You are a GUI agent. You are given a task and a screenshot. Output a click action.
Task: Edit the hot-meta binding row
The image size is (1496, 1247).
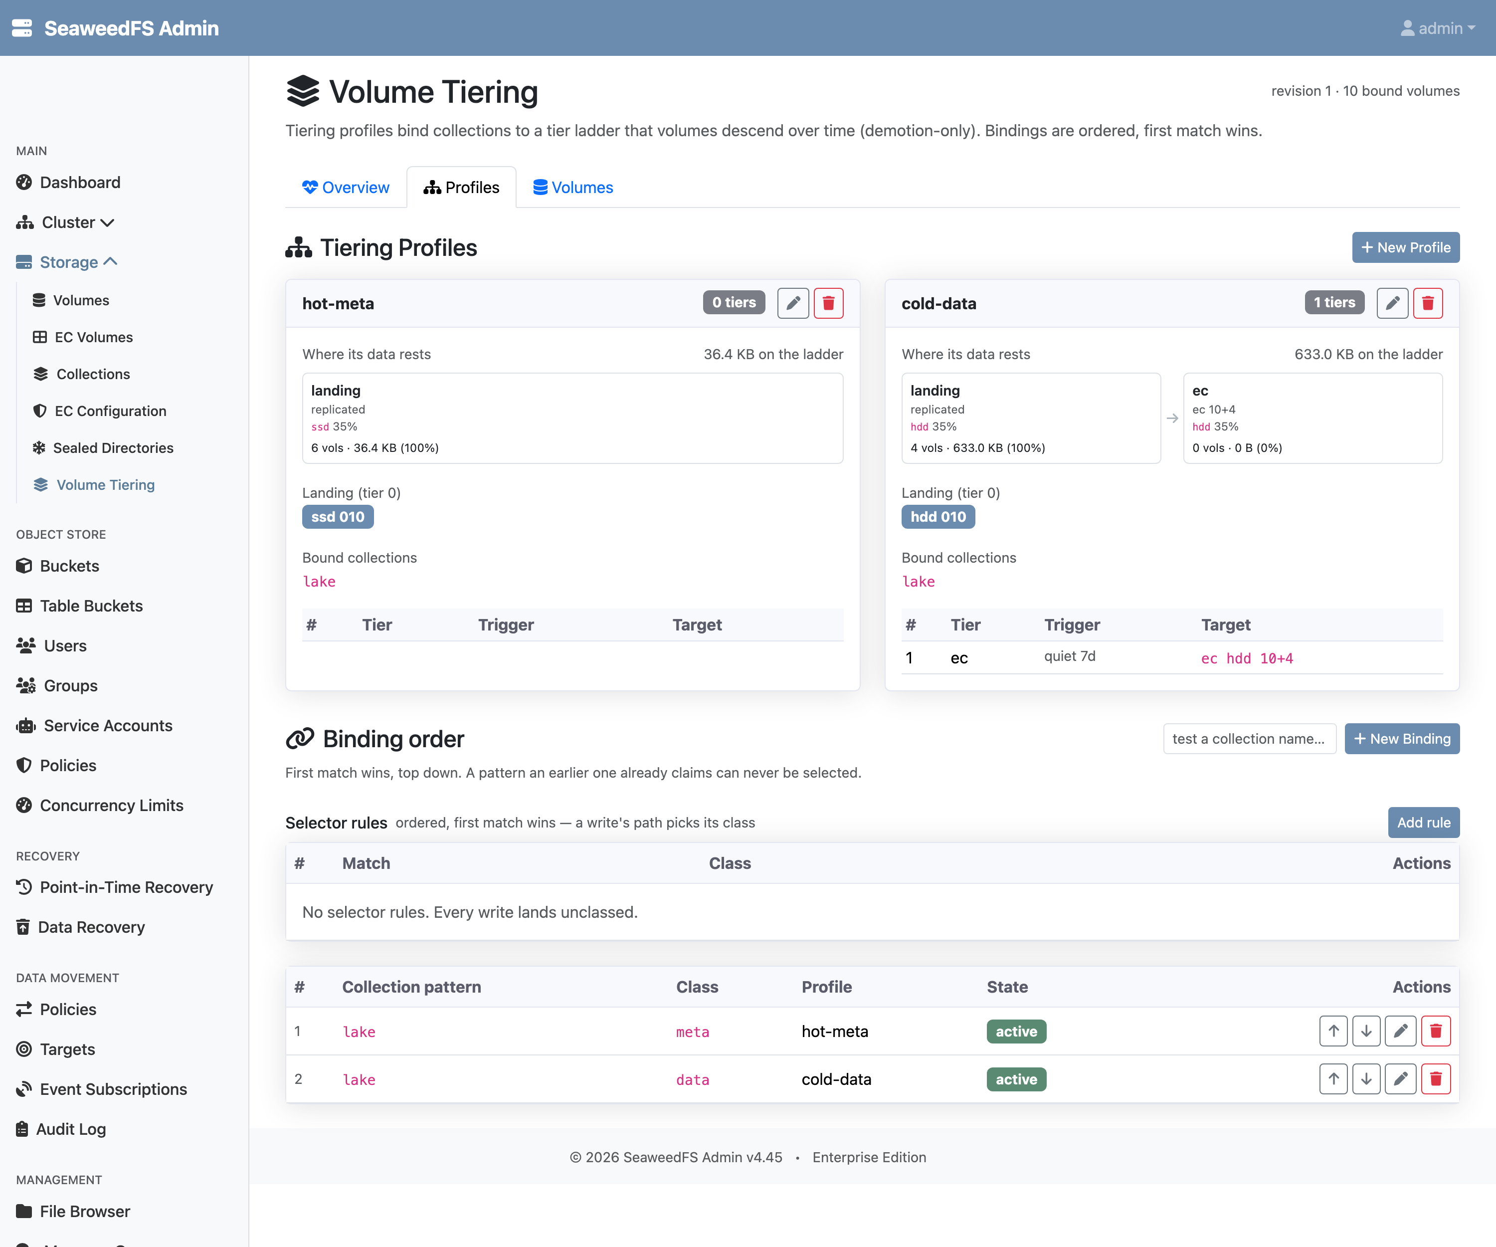[x=1401, y=1031]
